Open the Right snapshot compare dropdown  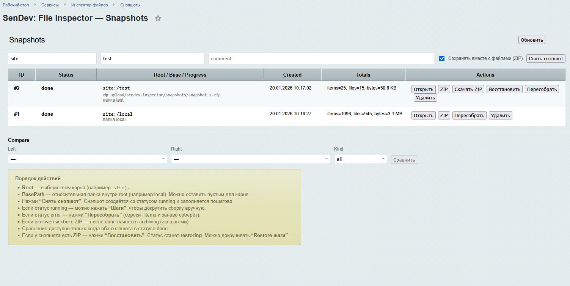point(250,159)
